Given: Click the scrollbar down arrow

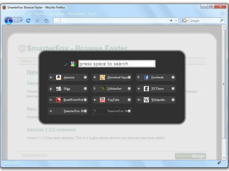Looking at the screenshot, I should tap(224, 158).
